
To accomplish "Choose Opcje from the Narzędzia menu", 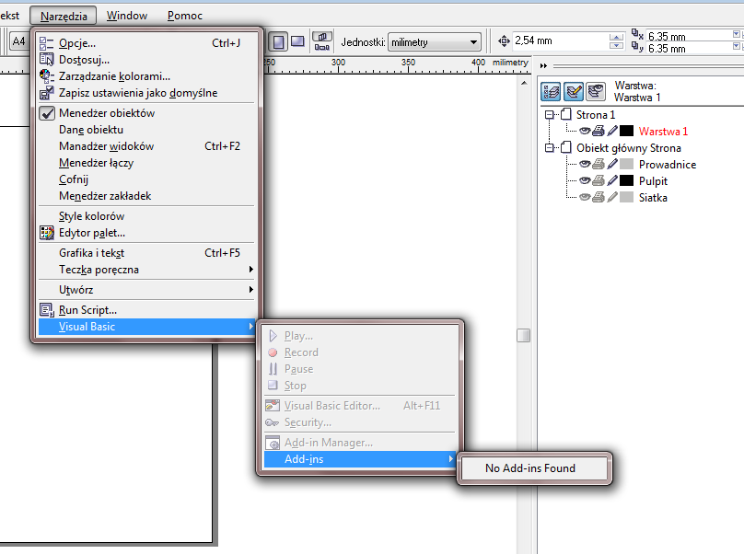I will (76, 42).
